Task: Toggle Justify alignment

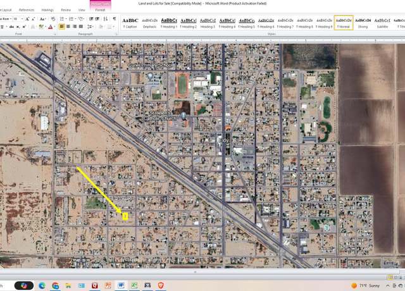Action: point(80,27)
